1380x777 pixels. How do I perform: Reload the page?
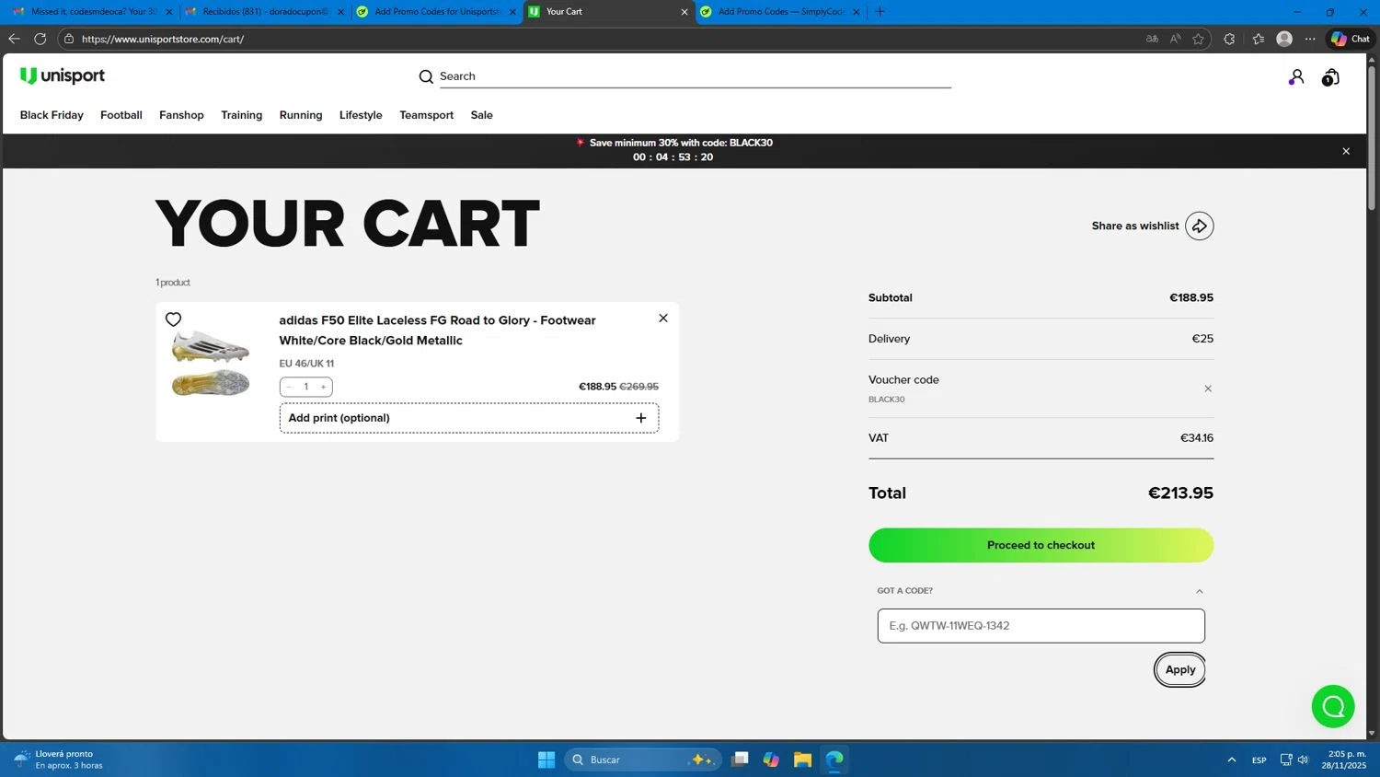(x=40, y=39)
